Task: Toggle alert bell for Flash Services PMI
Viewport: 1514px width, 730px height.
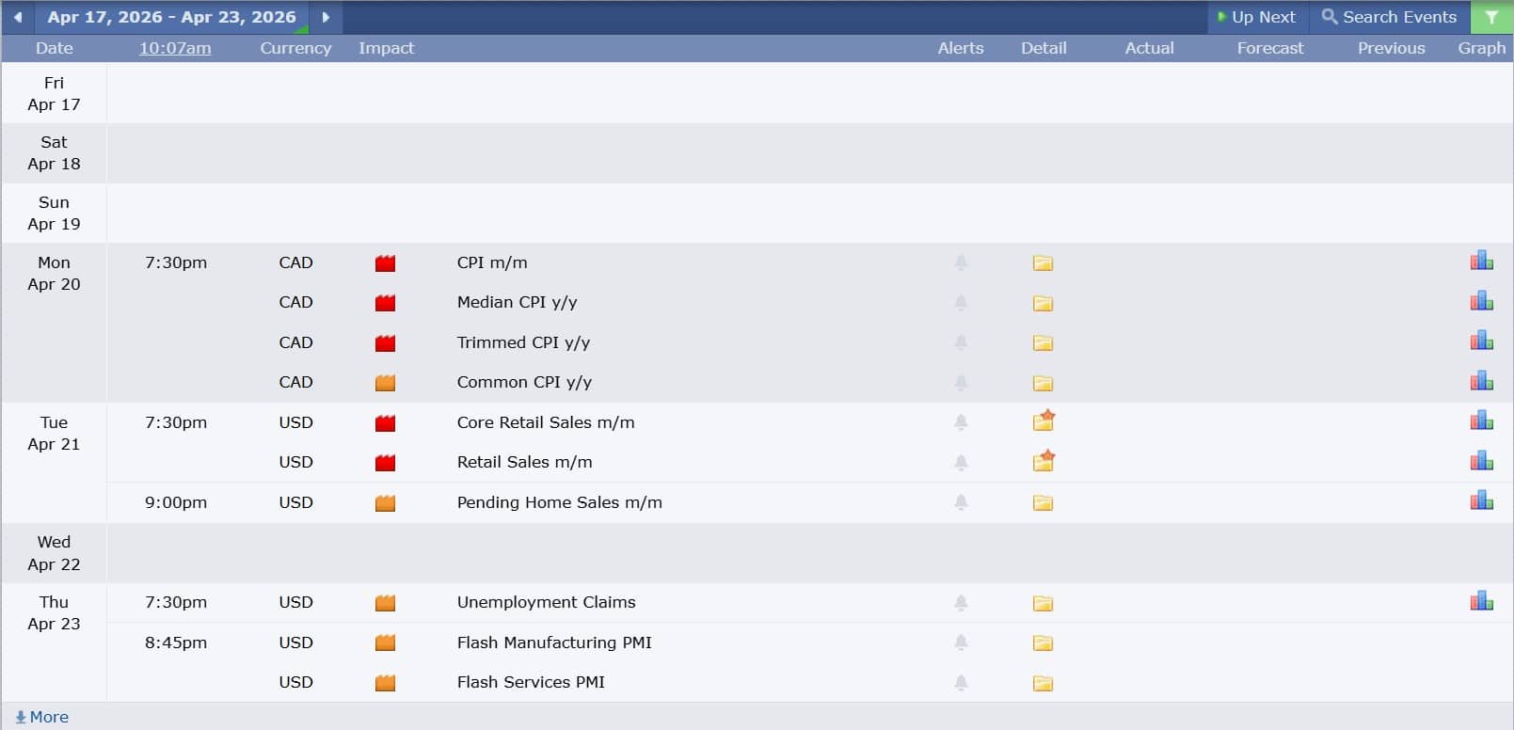Action: coord(961,683)
